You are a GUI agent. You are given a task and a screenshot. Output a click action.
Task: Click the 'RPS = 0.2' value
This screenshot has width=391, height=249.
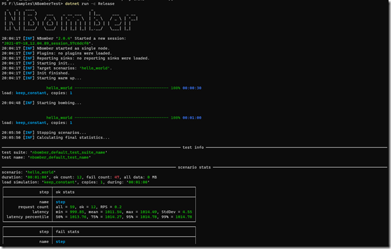point(110,207)
